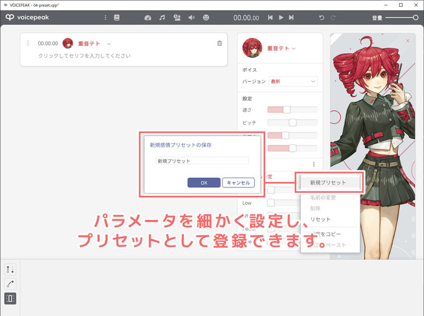
Task: Adjust the 速さ slider
Action: coord(293,109)
